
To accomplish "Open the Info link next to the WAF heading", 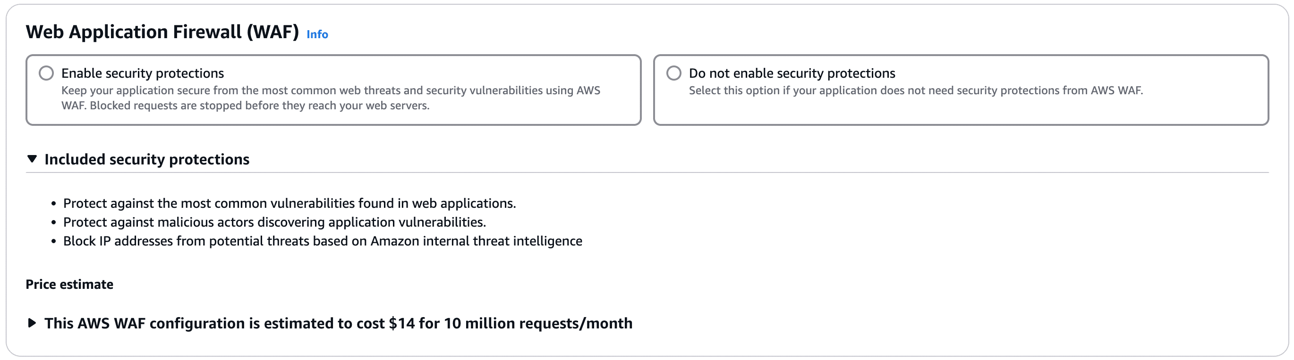I will [x=317, y=34].
